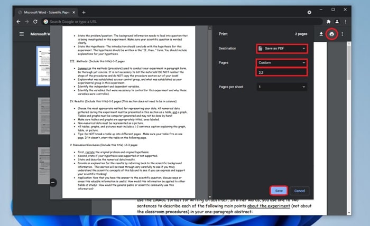Open the Pages Custom dropdown
The height and width of the screenshot is (226, 370).
(x=282, y=63)
